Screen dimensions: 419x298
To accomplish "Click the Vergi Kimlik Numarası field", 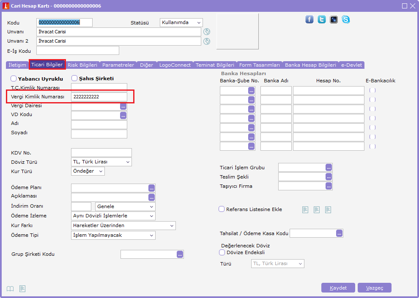I will 99,97.
